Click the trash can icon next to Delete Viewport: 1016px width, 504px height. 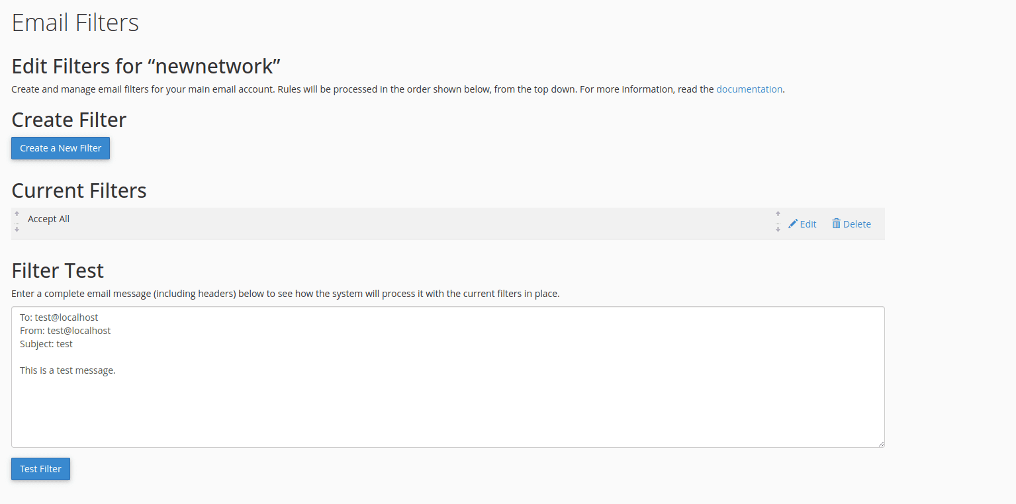pyautogui.click(x=837, y=224)
